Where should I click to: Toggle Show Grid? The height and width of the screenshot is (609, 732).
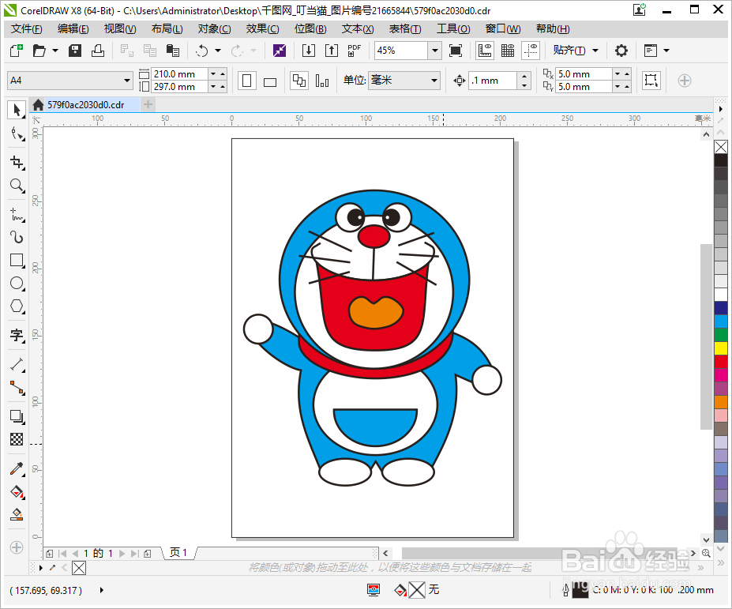[508, 51]
